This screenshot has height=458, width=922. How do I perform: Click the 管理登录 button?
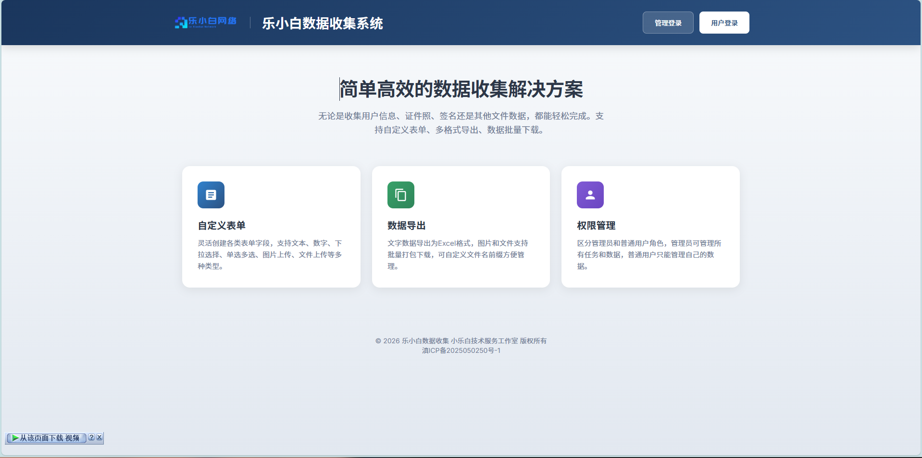tap(668, 23)
